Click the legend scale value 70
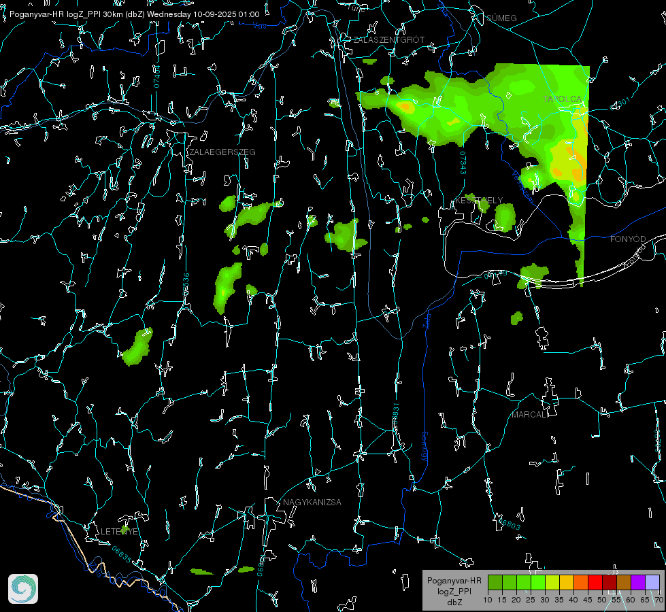The image size is (666, 612). pyautogui.click(x=659, y=600)
